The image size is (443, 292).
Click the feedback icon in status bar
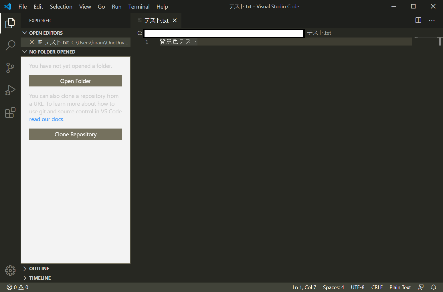tap(421, 287)
